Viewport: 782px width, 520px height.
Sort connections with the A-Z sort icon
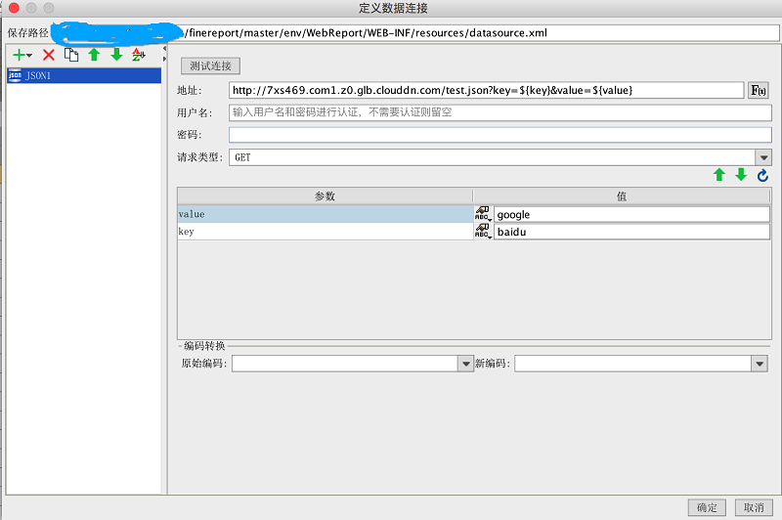click(x=139, y=55)
